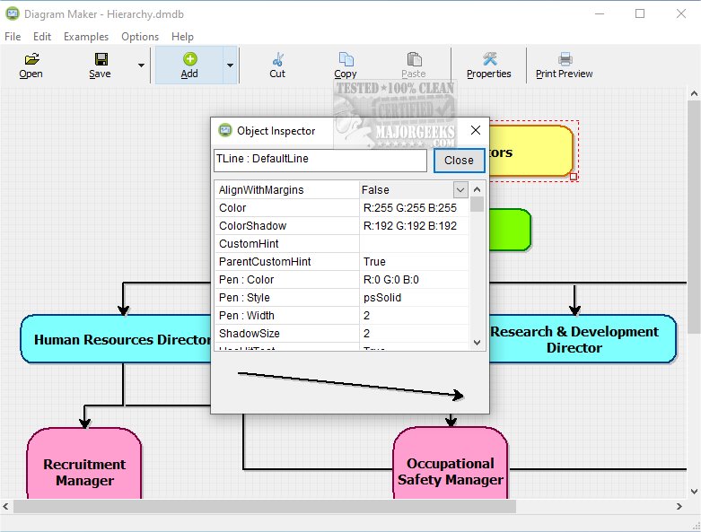The image size is (701, 532).
Task: Click the TLine : DefaultLine text field
Action: tap(320, 160)
